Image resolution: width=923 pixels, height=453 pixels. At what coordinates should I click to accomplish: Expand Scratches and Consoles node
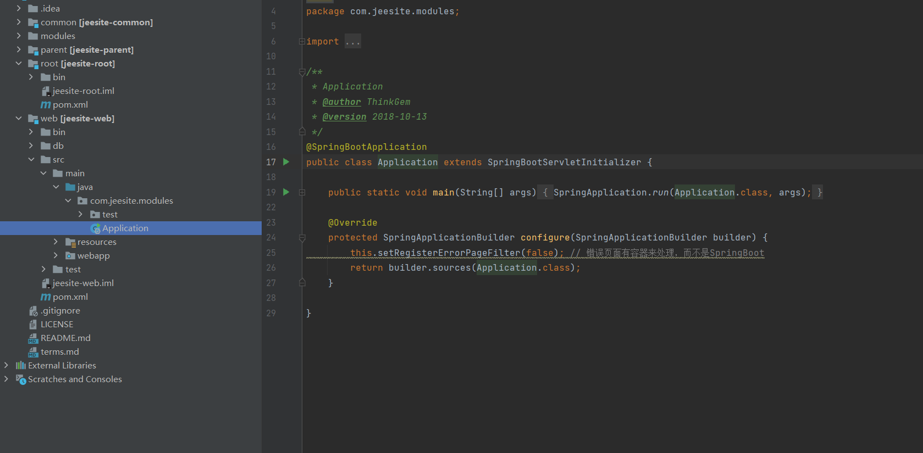coord(6,379)
